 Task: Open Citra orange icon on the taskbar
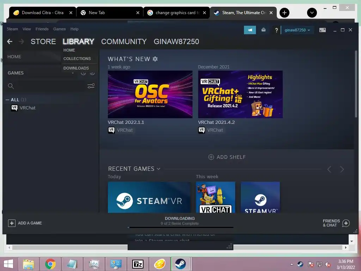[160, 264]
